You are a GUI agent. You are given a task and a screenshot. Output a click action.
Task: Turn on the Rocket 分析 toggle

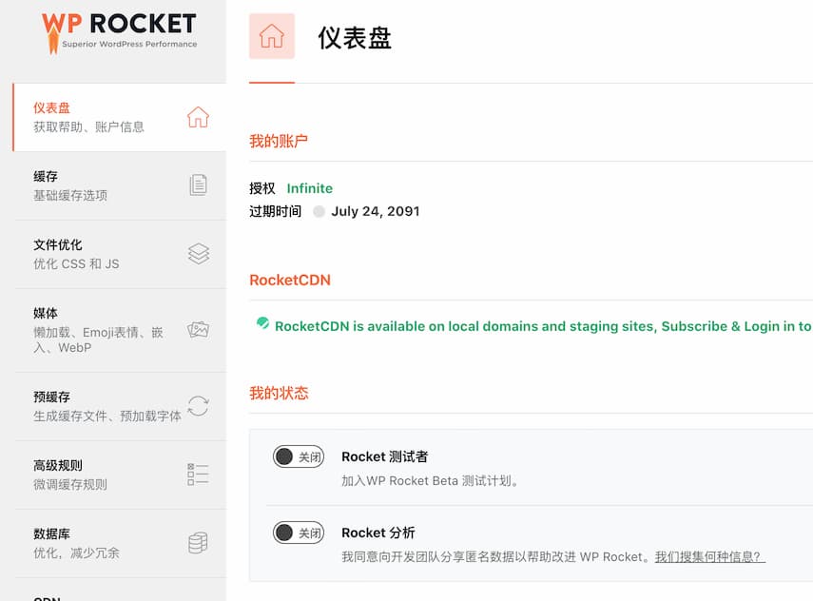[299, 533]
